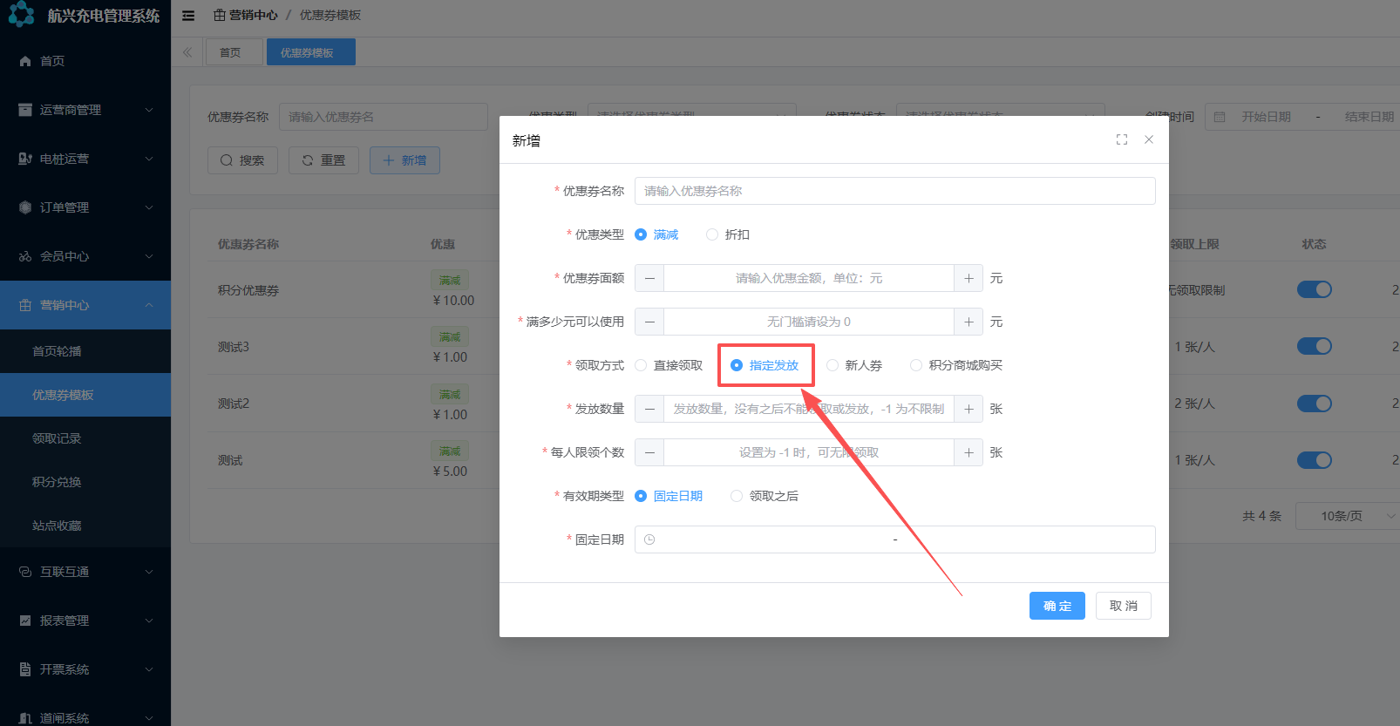Select 直接领取 as claim method
Viewport: 1400px width, 726px height.
pyautogui.click(x=641, y=365)
